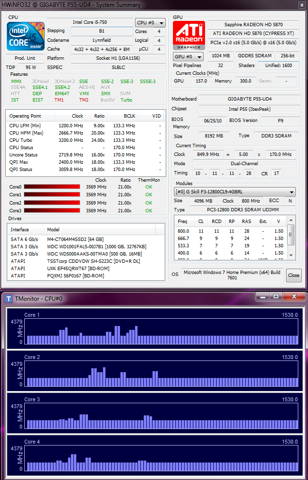Screen dimensions: 308x480
Task: Click the Core2 usage bar
Action: click(52, 203)
